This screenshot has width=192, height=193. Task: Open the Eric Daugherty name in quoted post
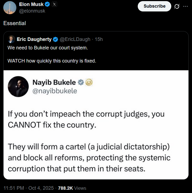click(x=34, y=39)
